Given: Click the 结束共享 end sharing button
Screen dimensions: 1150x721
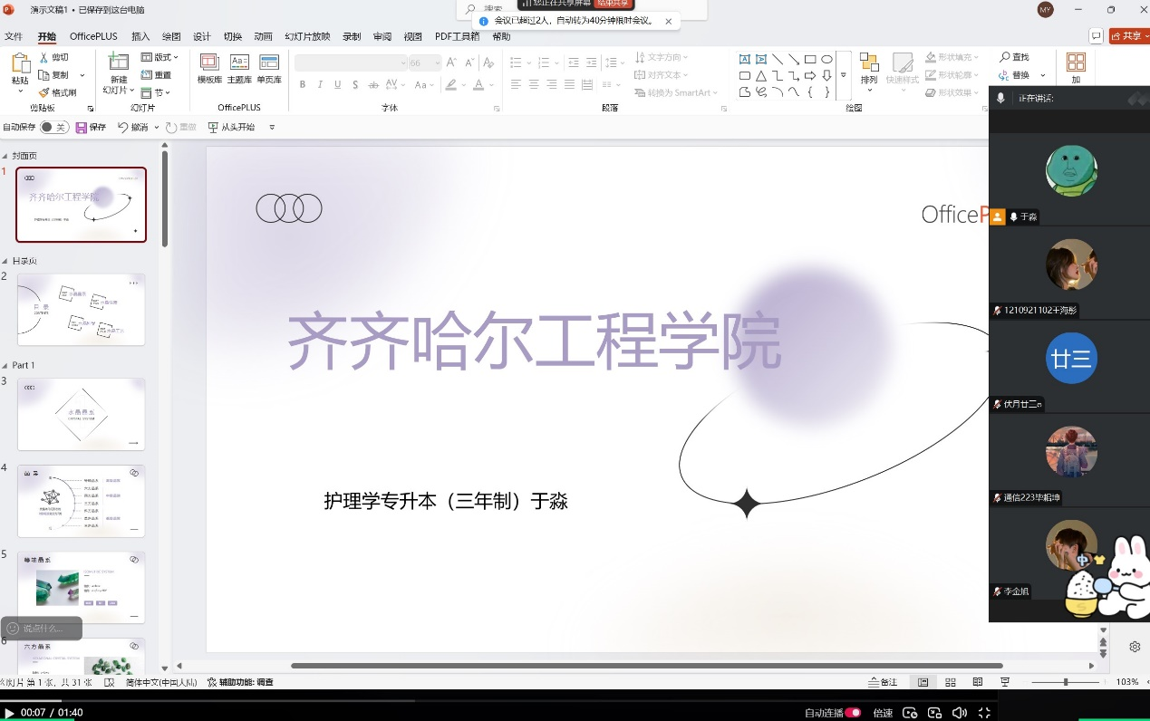Looking at the screenshot, I should pos(614,4).
